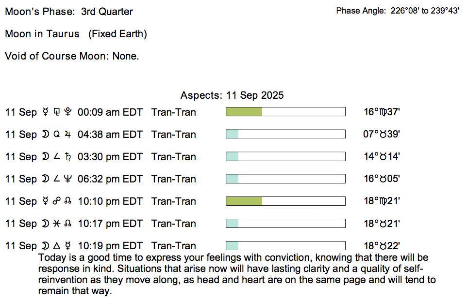Select the opposition symbol in the 10:10 pm row
Viewport: 467px width, 302px height.
click(x=56, y=201)
